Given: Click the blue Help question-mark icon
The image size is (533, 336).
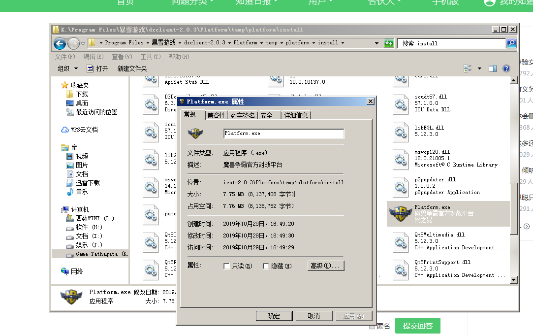Looking at the screenshot, I should [x=506, y=68].
